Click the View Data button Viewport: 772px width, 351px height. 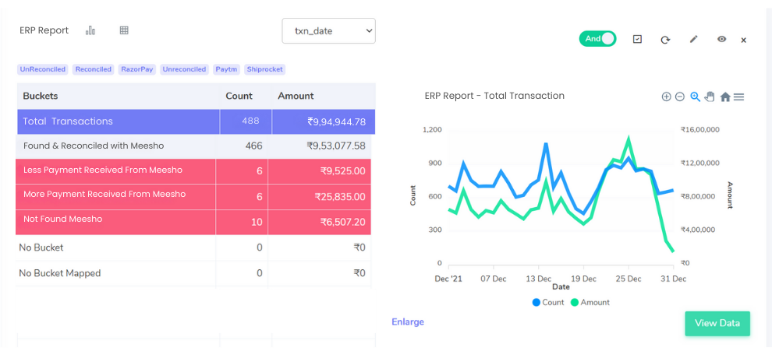tap(717, 323)
